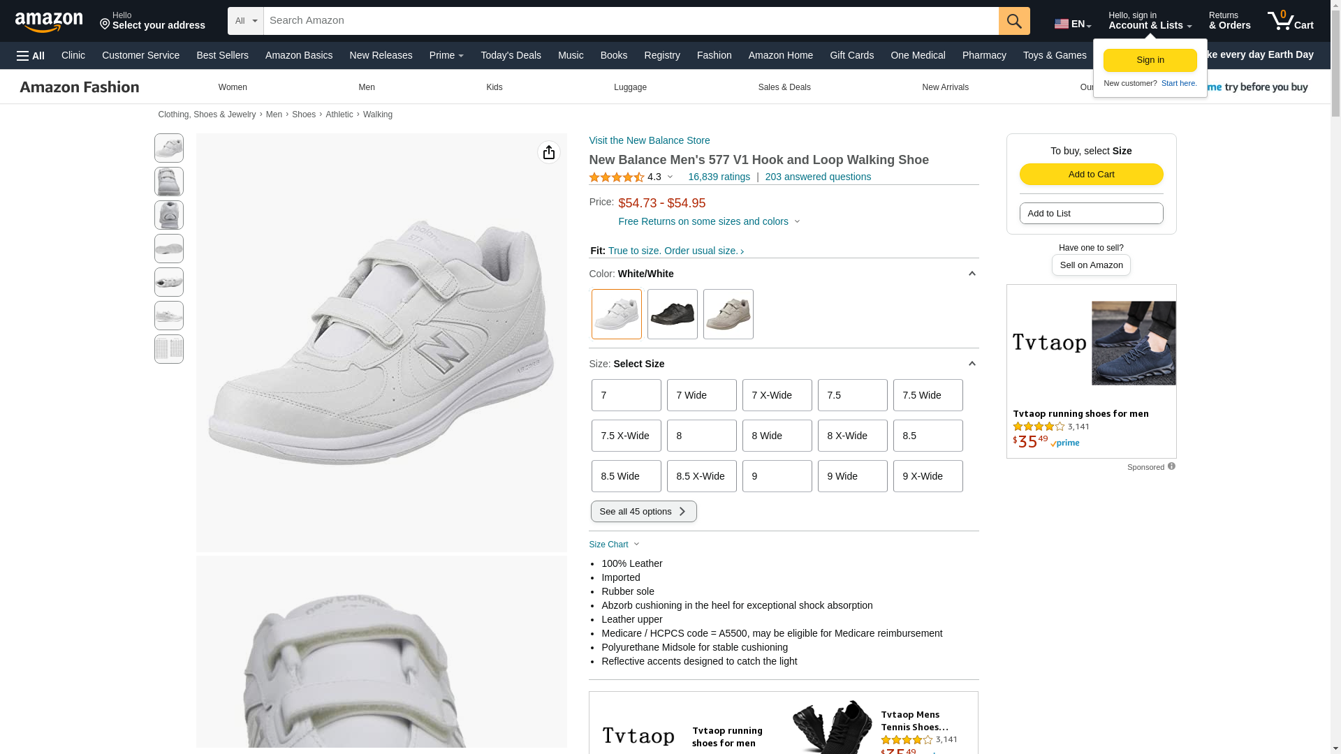Click the search magnifier button
1341x754 pixels.
pyautogui.click(x=1014, y=21)
